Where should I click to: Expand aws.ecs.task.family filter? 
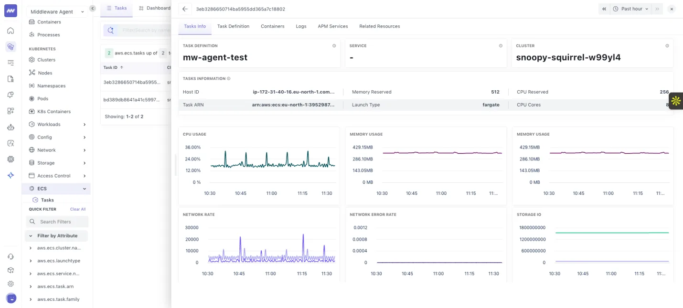click(31, 299)
